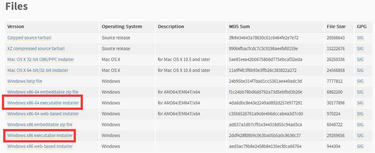Select Mac OS X 64-bit/32-bit installer link

coord(38,70)
